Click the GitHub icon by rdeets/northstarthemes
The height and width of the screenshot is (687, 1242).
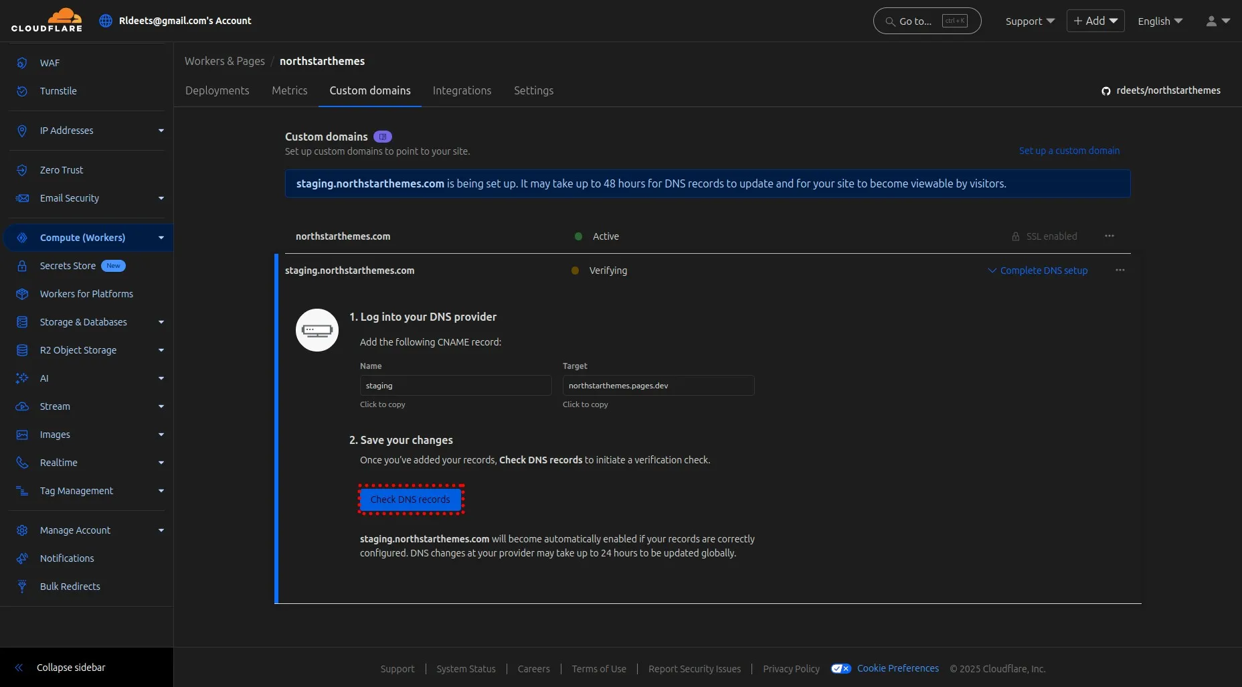click(1106, 91)
